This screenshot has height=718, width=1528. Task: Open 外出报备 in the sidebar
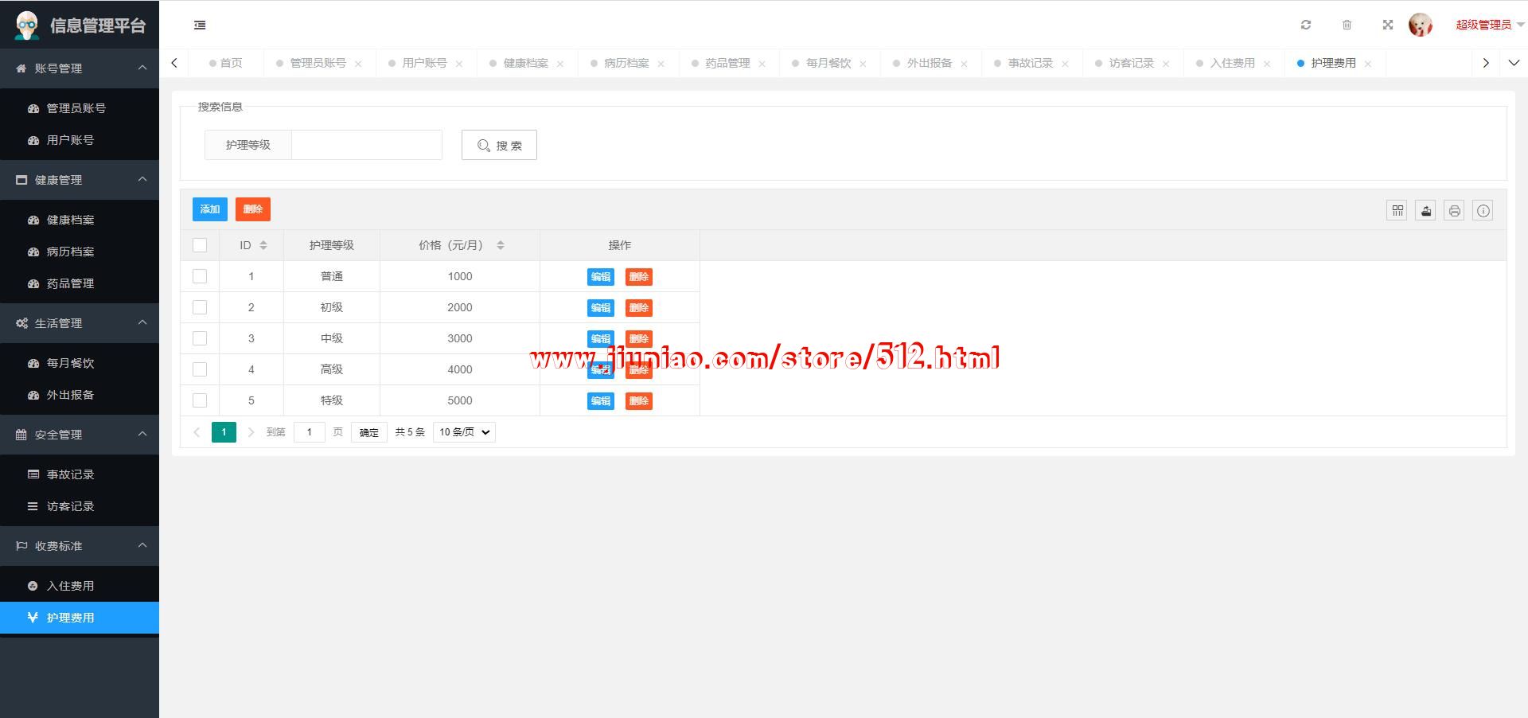(80, 395)
